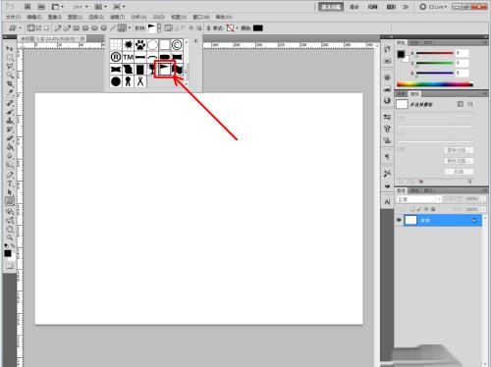Viewport: 491px width, 367px height.
Task: Select the Brush tool
Action: click(x=10, y=112)
